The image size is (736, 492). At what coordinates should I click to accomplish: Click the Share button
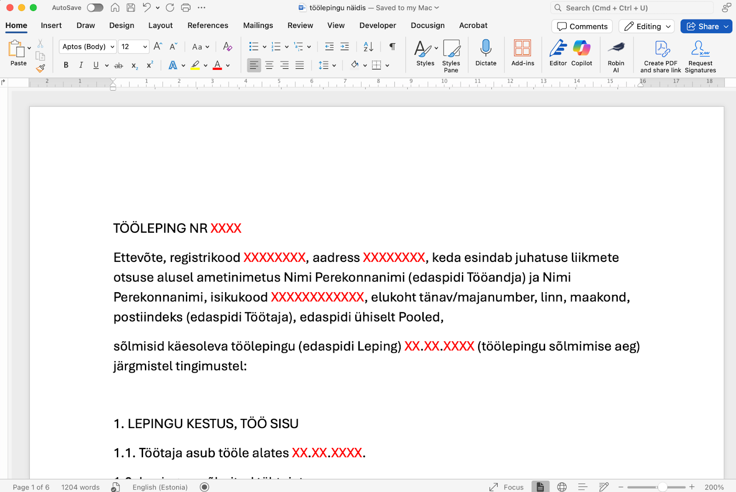(703, 26)
